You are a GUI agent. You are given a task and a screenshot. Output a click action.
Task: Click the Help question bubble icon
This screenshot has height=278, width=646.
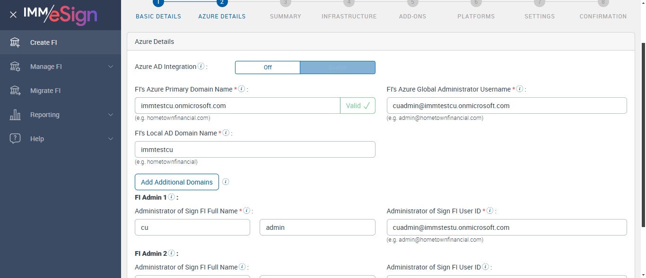[15, 139]
